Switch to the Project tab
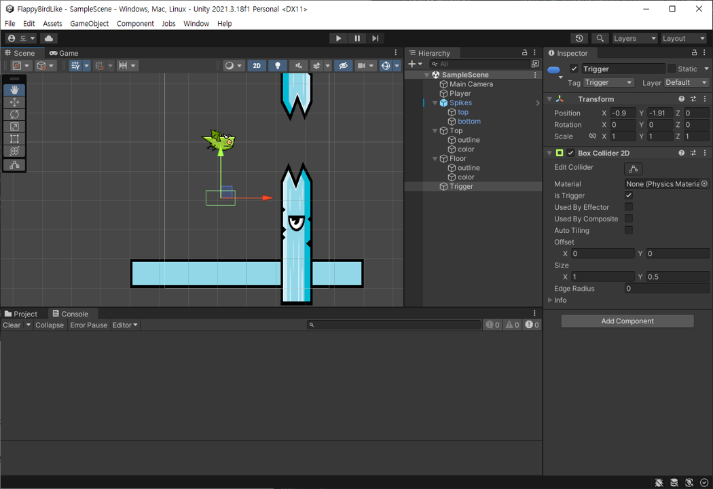The image size is (713, 489). [21, 314]
